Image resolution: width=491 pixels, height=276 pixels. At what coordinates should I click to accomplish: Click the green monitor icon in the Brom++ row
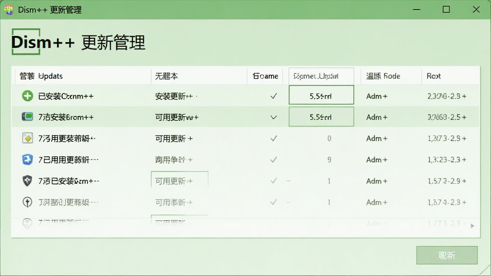tap(27, 117)
